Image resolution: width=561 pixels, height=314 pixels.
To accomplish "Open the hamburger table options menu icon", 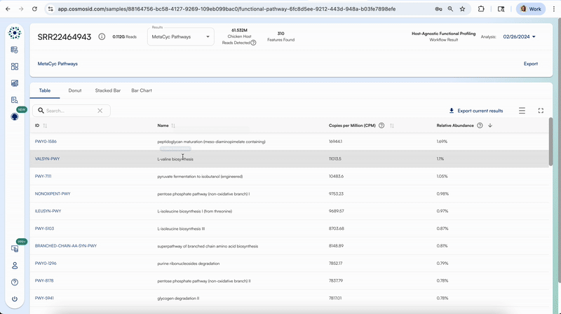I will [522, 111].
